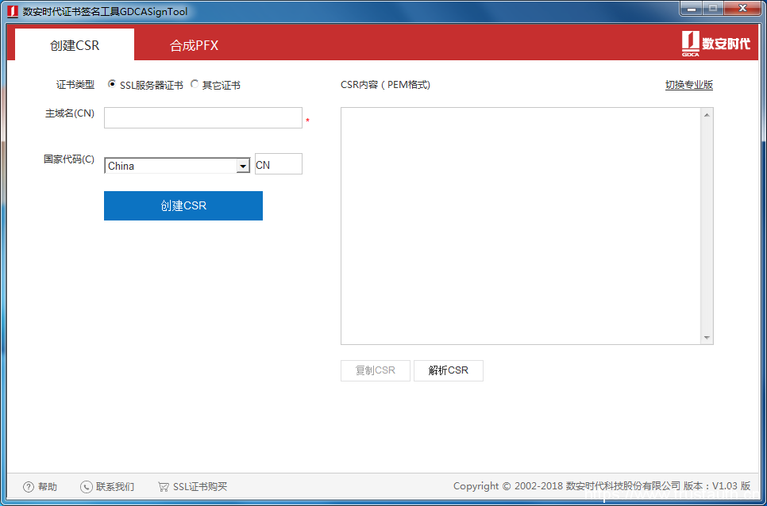Viewport: 767px width, 506px height.
Task: Choose the 其它证书 radio option
Action: 195,85
